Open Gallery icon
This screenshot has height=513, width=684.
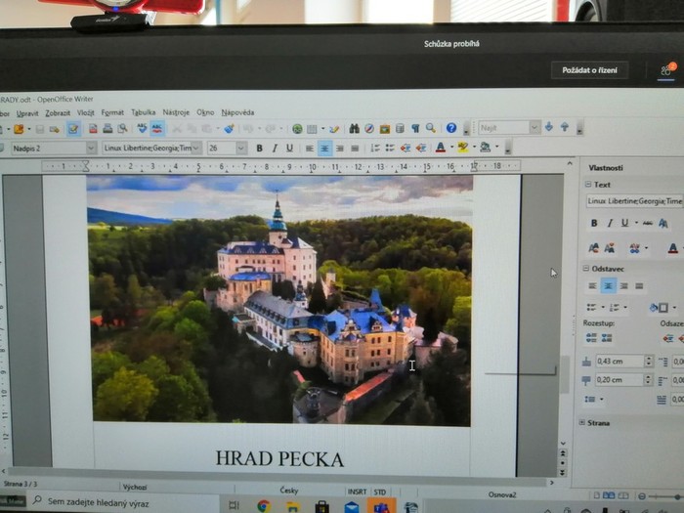coord(384,128)
